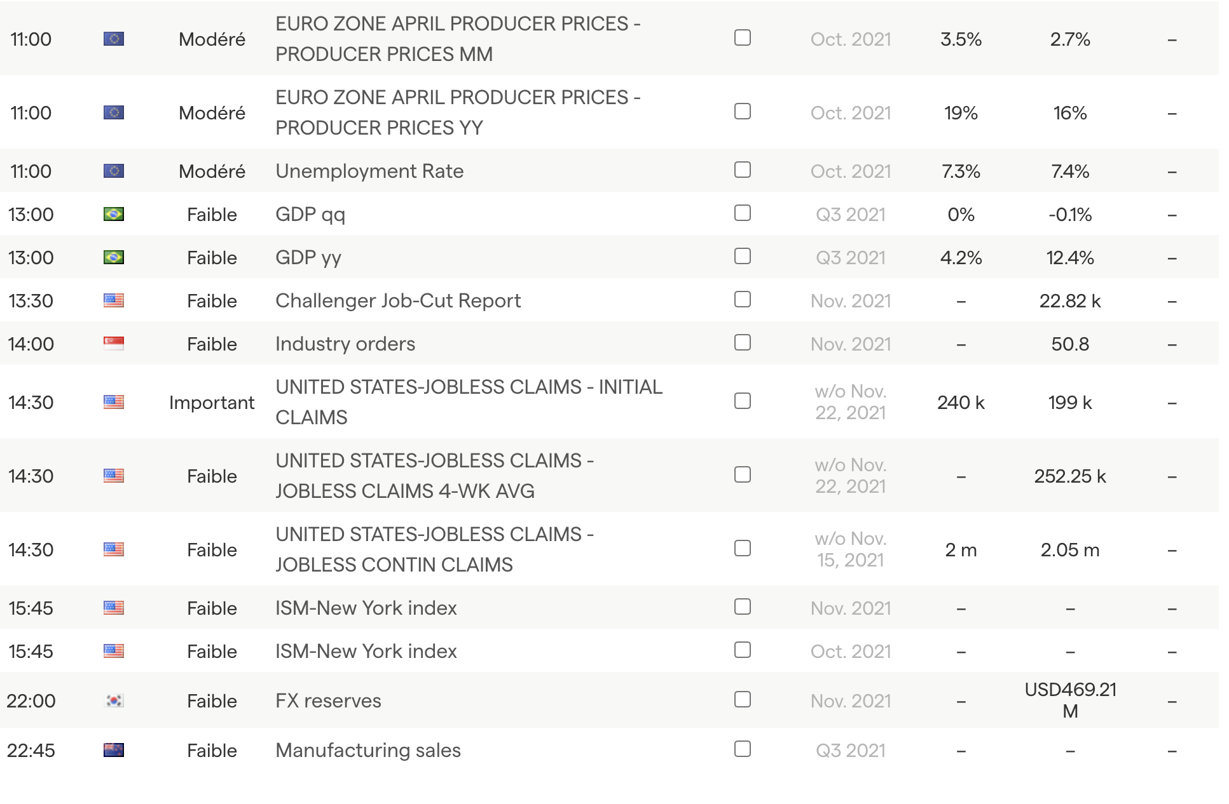Click the Brazil flag next to GDP qq
This screenshot has height=804, width=1229.
click(x=114, y=214)
